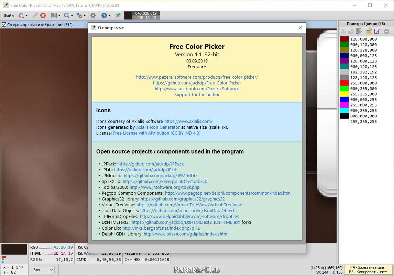Select the 192,192,192 palette row
This screenshot has height=276, width=394.
pos(366,72)
